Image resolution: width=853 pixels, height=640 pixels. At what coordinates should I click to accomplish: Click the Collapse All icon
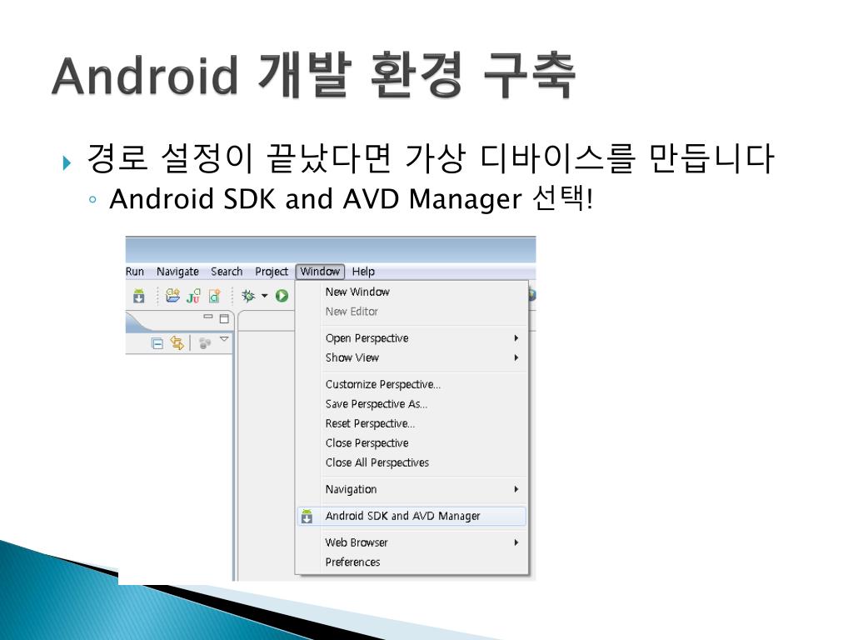(x=157, y=344)
